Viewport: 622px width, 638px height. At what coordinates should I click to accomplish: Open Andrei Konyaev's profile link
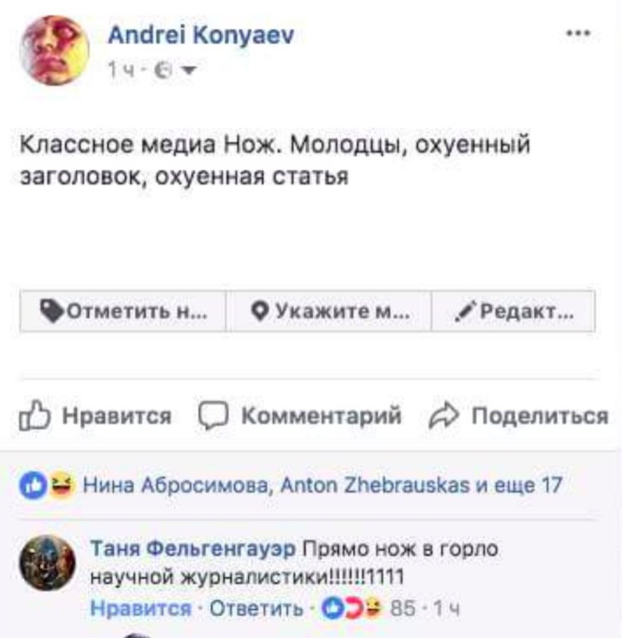click(x=201, y=35)
